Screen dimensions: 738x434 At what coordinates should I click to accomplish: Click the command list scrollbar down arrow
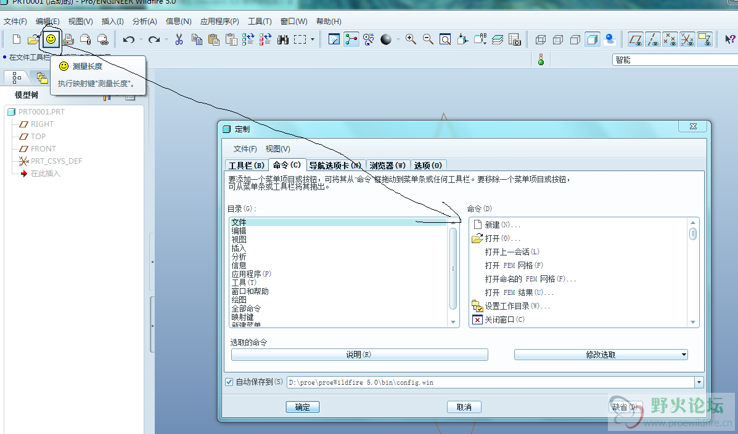tap(693, 322)
